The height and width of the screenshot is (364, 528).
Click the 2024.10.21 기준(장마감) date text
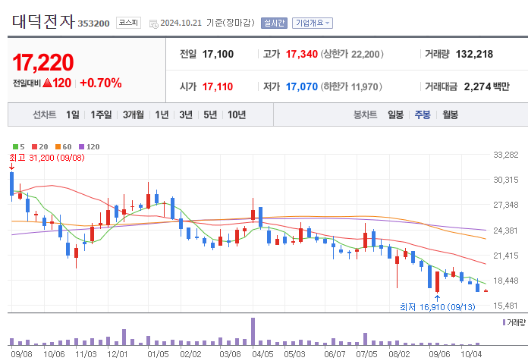[207, 23]
